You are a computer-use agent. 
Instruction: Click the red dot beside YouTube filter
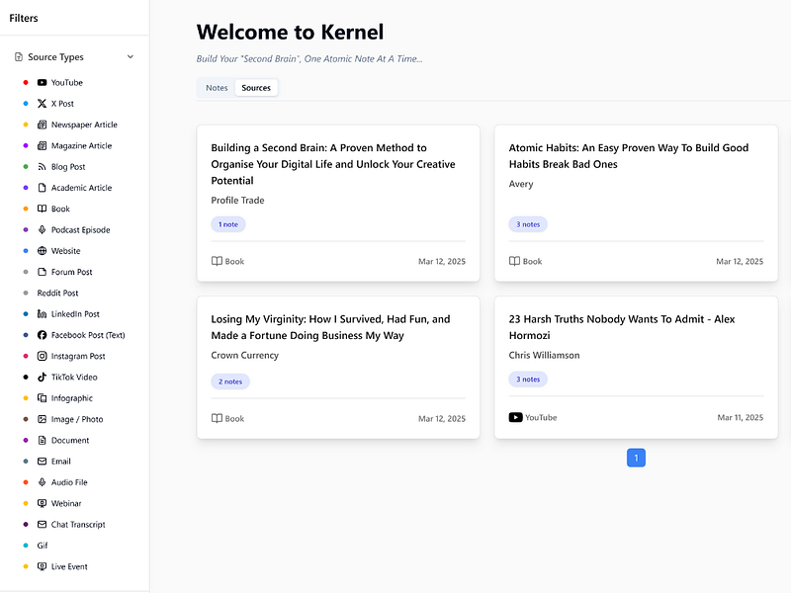coord(26,82)
